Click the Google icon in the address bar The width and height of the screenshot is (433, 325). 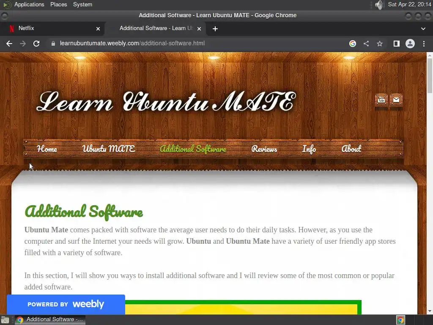[x=353, y=44]
